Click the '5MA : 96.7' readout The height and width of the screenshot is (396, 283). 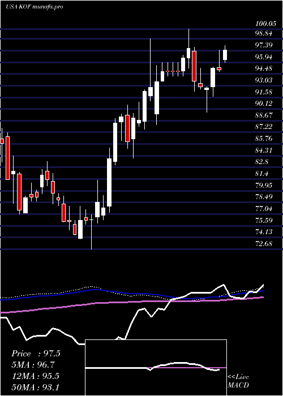click(33, 365)
